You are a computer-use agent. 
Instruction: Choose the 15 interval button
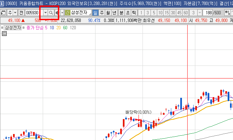coord(167,13)
